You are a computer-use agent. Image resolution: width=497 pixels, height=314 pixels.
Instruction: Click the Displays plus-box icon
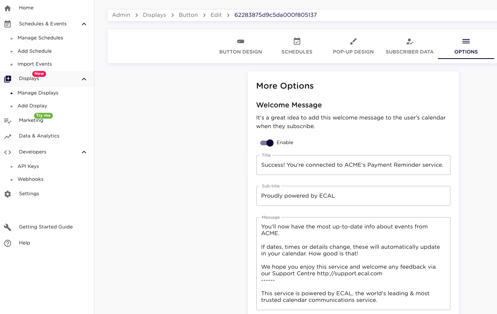coord(7,79)
